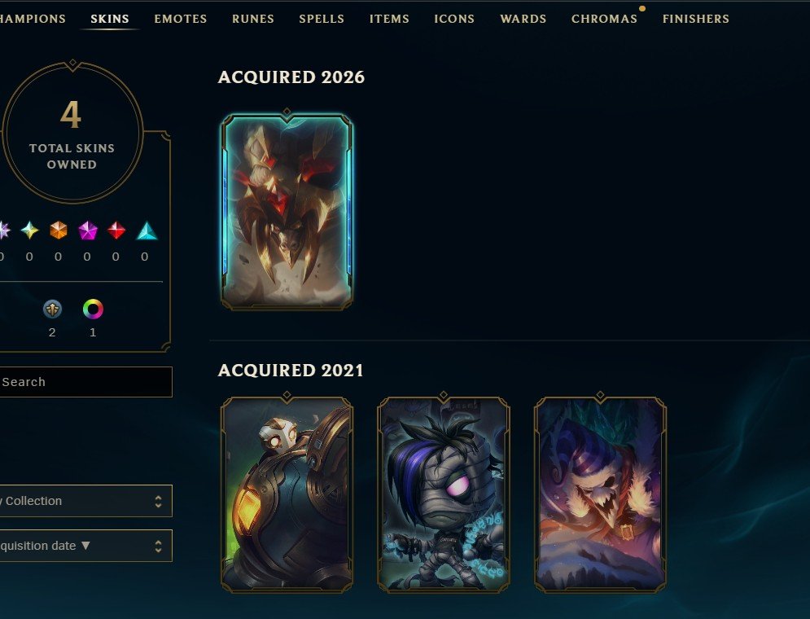Switch to the Chromas tab
Viewport: 810px width, 619px height.
[x=604, y=19]
